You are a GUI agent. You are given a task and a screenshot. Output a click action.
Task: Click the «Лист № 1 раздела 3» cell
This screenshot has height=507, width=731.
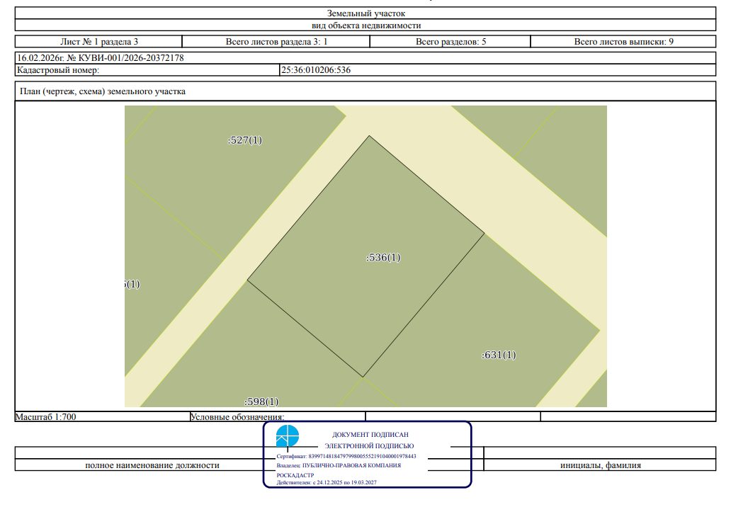coord(99,42)
